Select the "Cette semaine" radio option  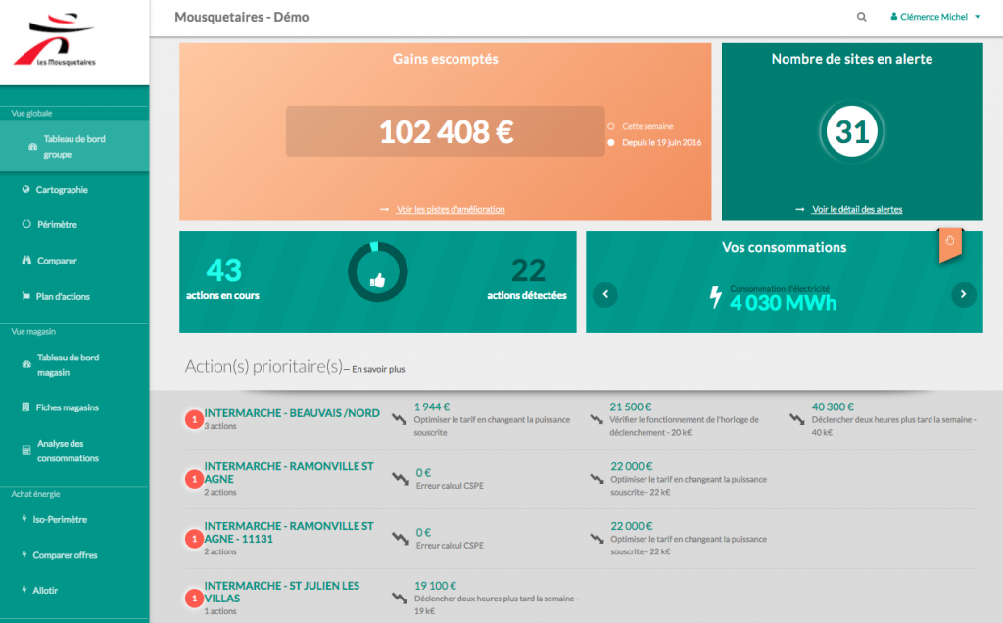click(611, 126)
